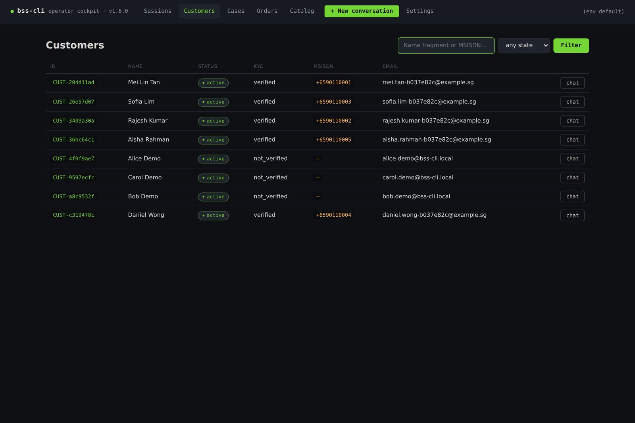Click the active status badge for Sofia Lim
Screen dimensions: 635x423
(x=214, y=102)
